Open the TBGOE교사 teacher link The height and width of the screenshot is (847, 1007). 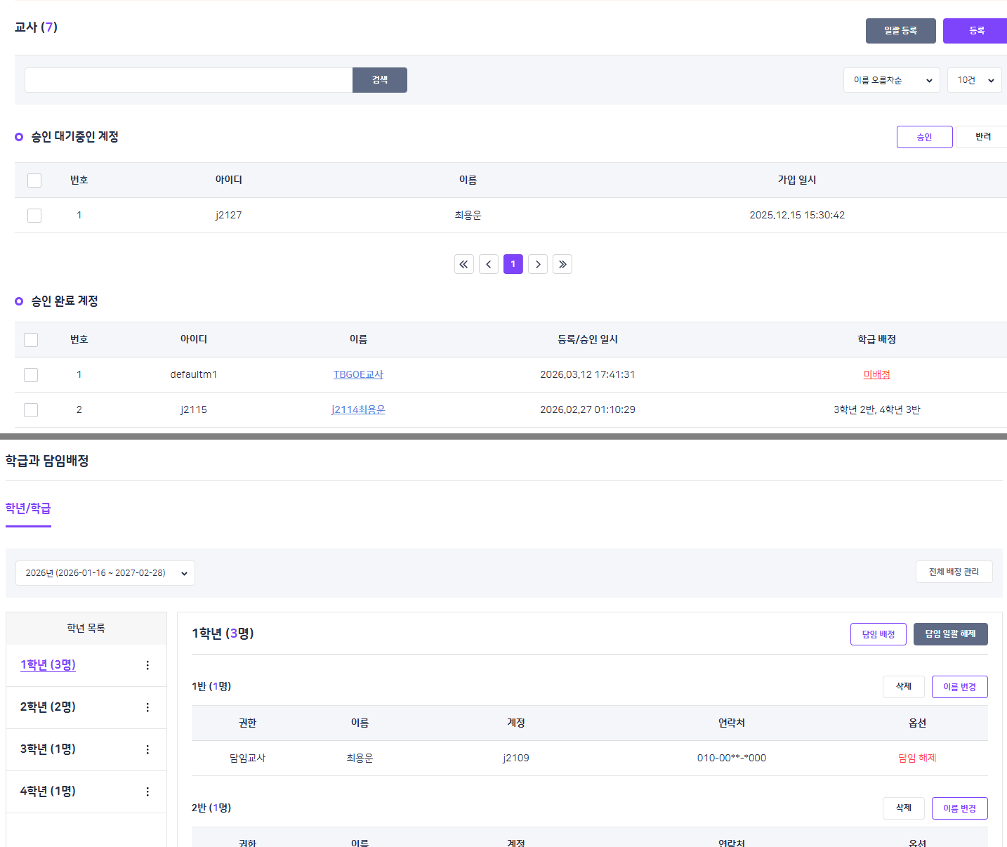click(358, 375)
